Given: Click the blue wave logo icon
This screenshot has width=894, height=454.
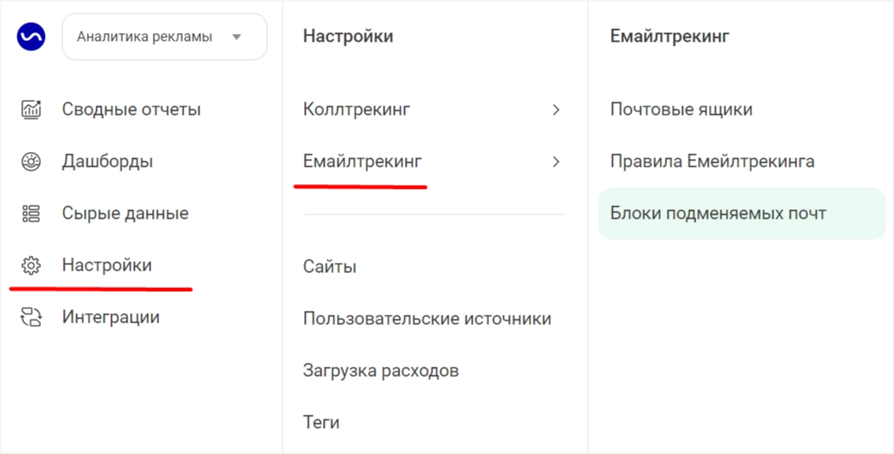Looking at the screenshot, I should coord(31,36).
